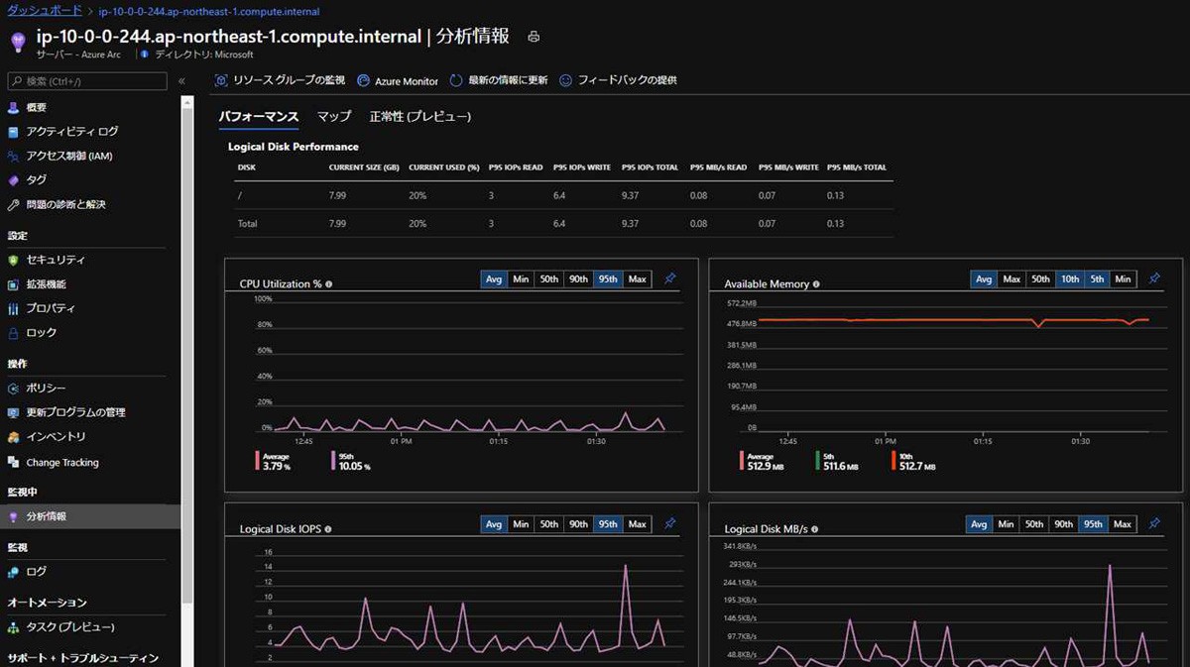1190x667 pixels.
Task: Click the アクティビティ ログ icon
Action: (x=14, y=131)
